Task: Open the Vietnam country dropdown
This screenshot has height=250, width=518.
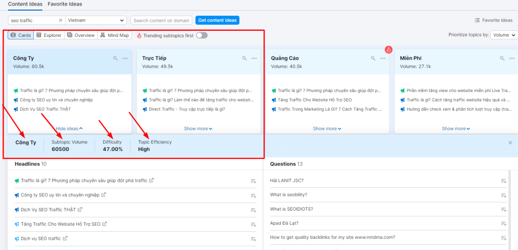Action: [x=96, y=21]
